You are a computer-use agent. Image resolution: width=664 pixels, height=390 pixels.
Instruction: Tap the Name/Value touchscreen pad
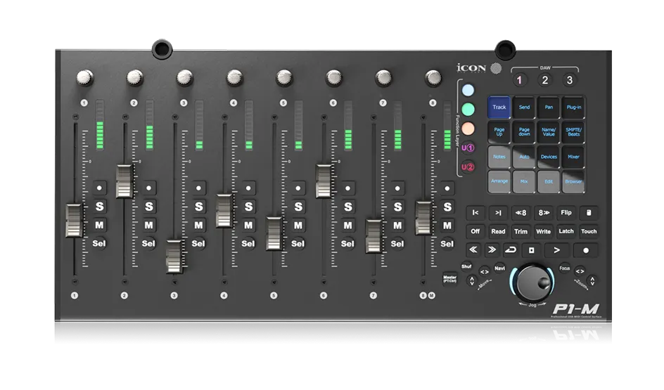pyautogui.click(x=549, y=132)
